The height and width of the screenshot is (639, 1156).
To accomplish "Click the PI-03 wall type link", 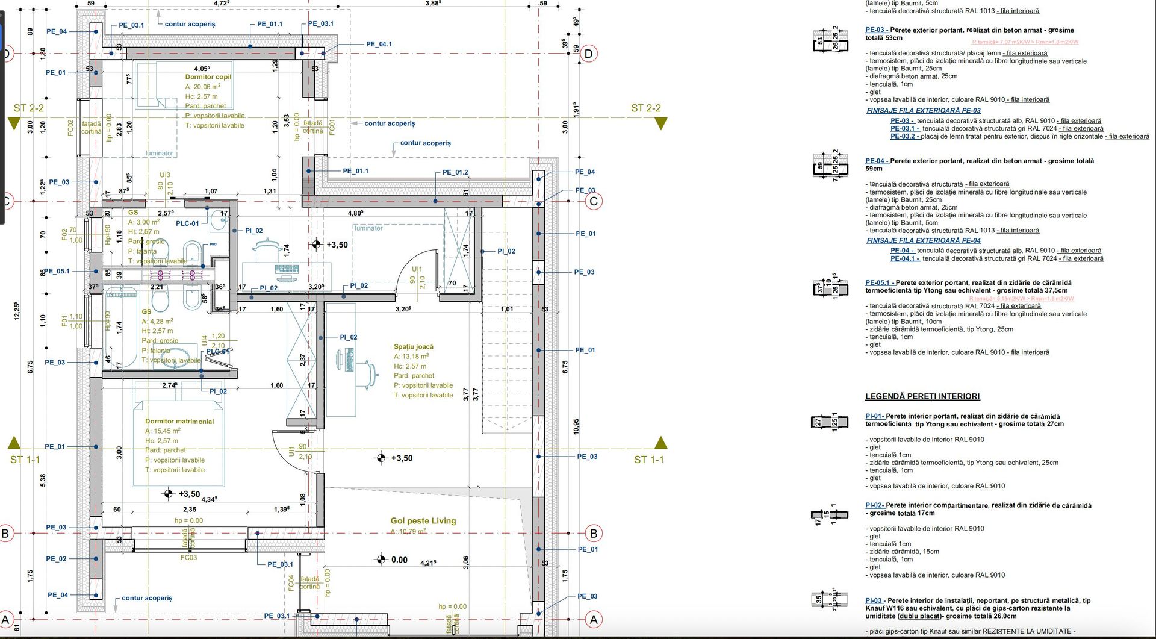I will pos(874,600).
